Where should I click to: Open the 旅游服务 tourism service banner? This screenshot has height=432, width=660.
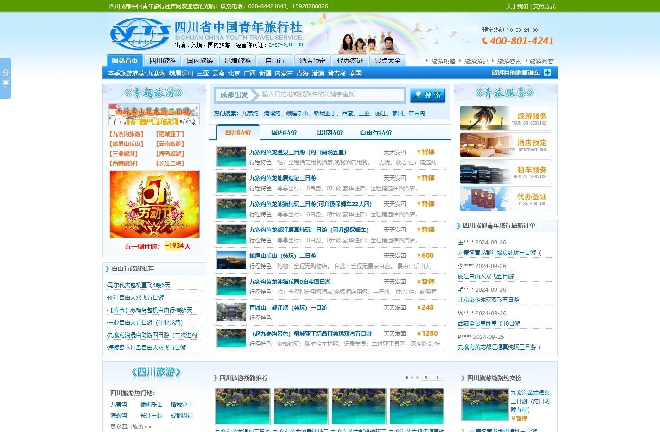click(x=506, y=118)
